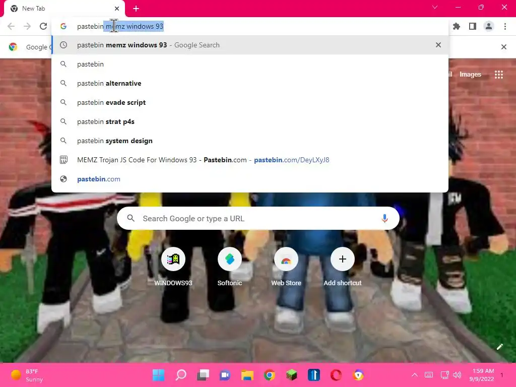
Task: Pick the 'pastebin system design' suggestion
Action: point(250,141)
